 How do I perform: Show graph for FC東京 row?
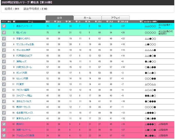[x=4, y=84]
